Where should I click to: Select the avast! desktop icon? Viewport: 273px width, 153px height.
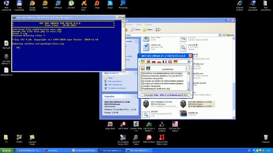pos(84,6)
